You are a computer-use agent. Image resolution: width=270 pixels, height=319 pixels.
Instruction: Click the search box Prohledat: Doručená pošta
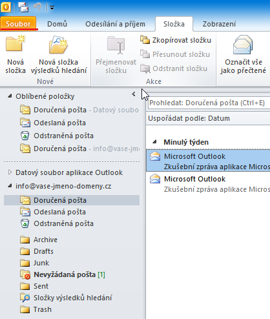pyautogui.click(x=209, y=103)
